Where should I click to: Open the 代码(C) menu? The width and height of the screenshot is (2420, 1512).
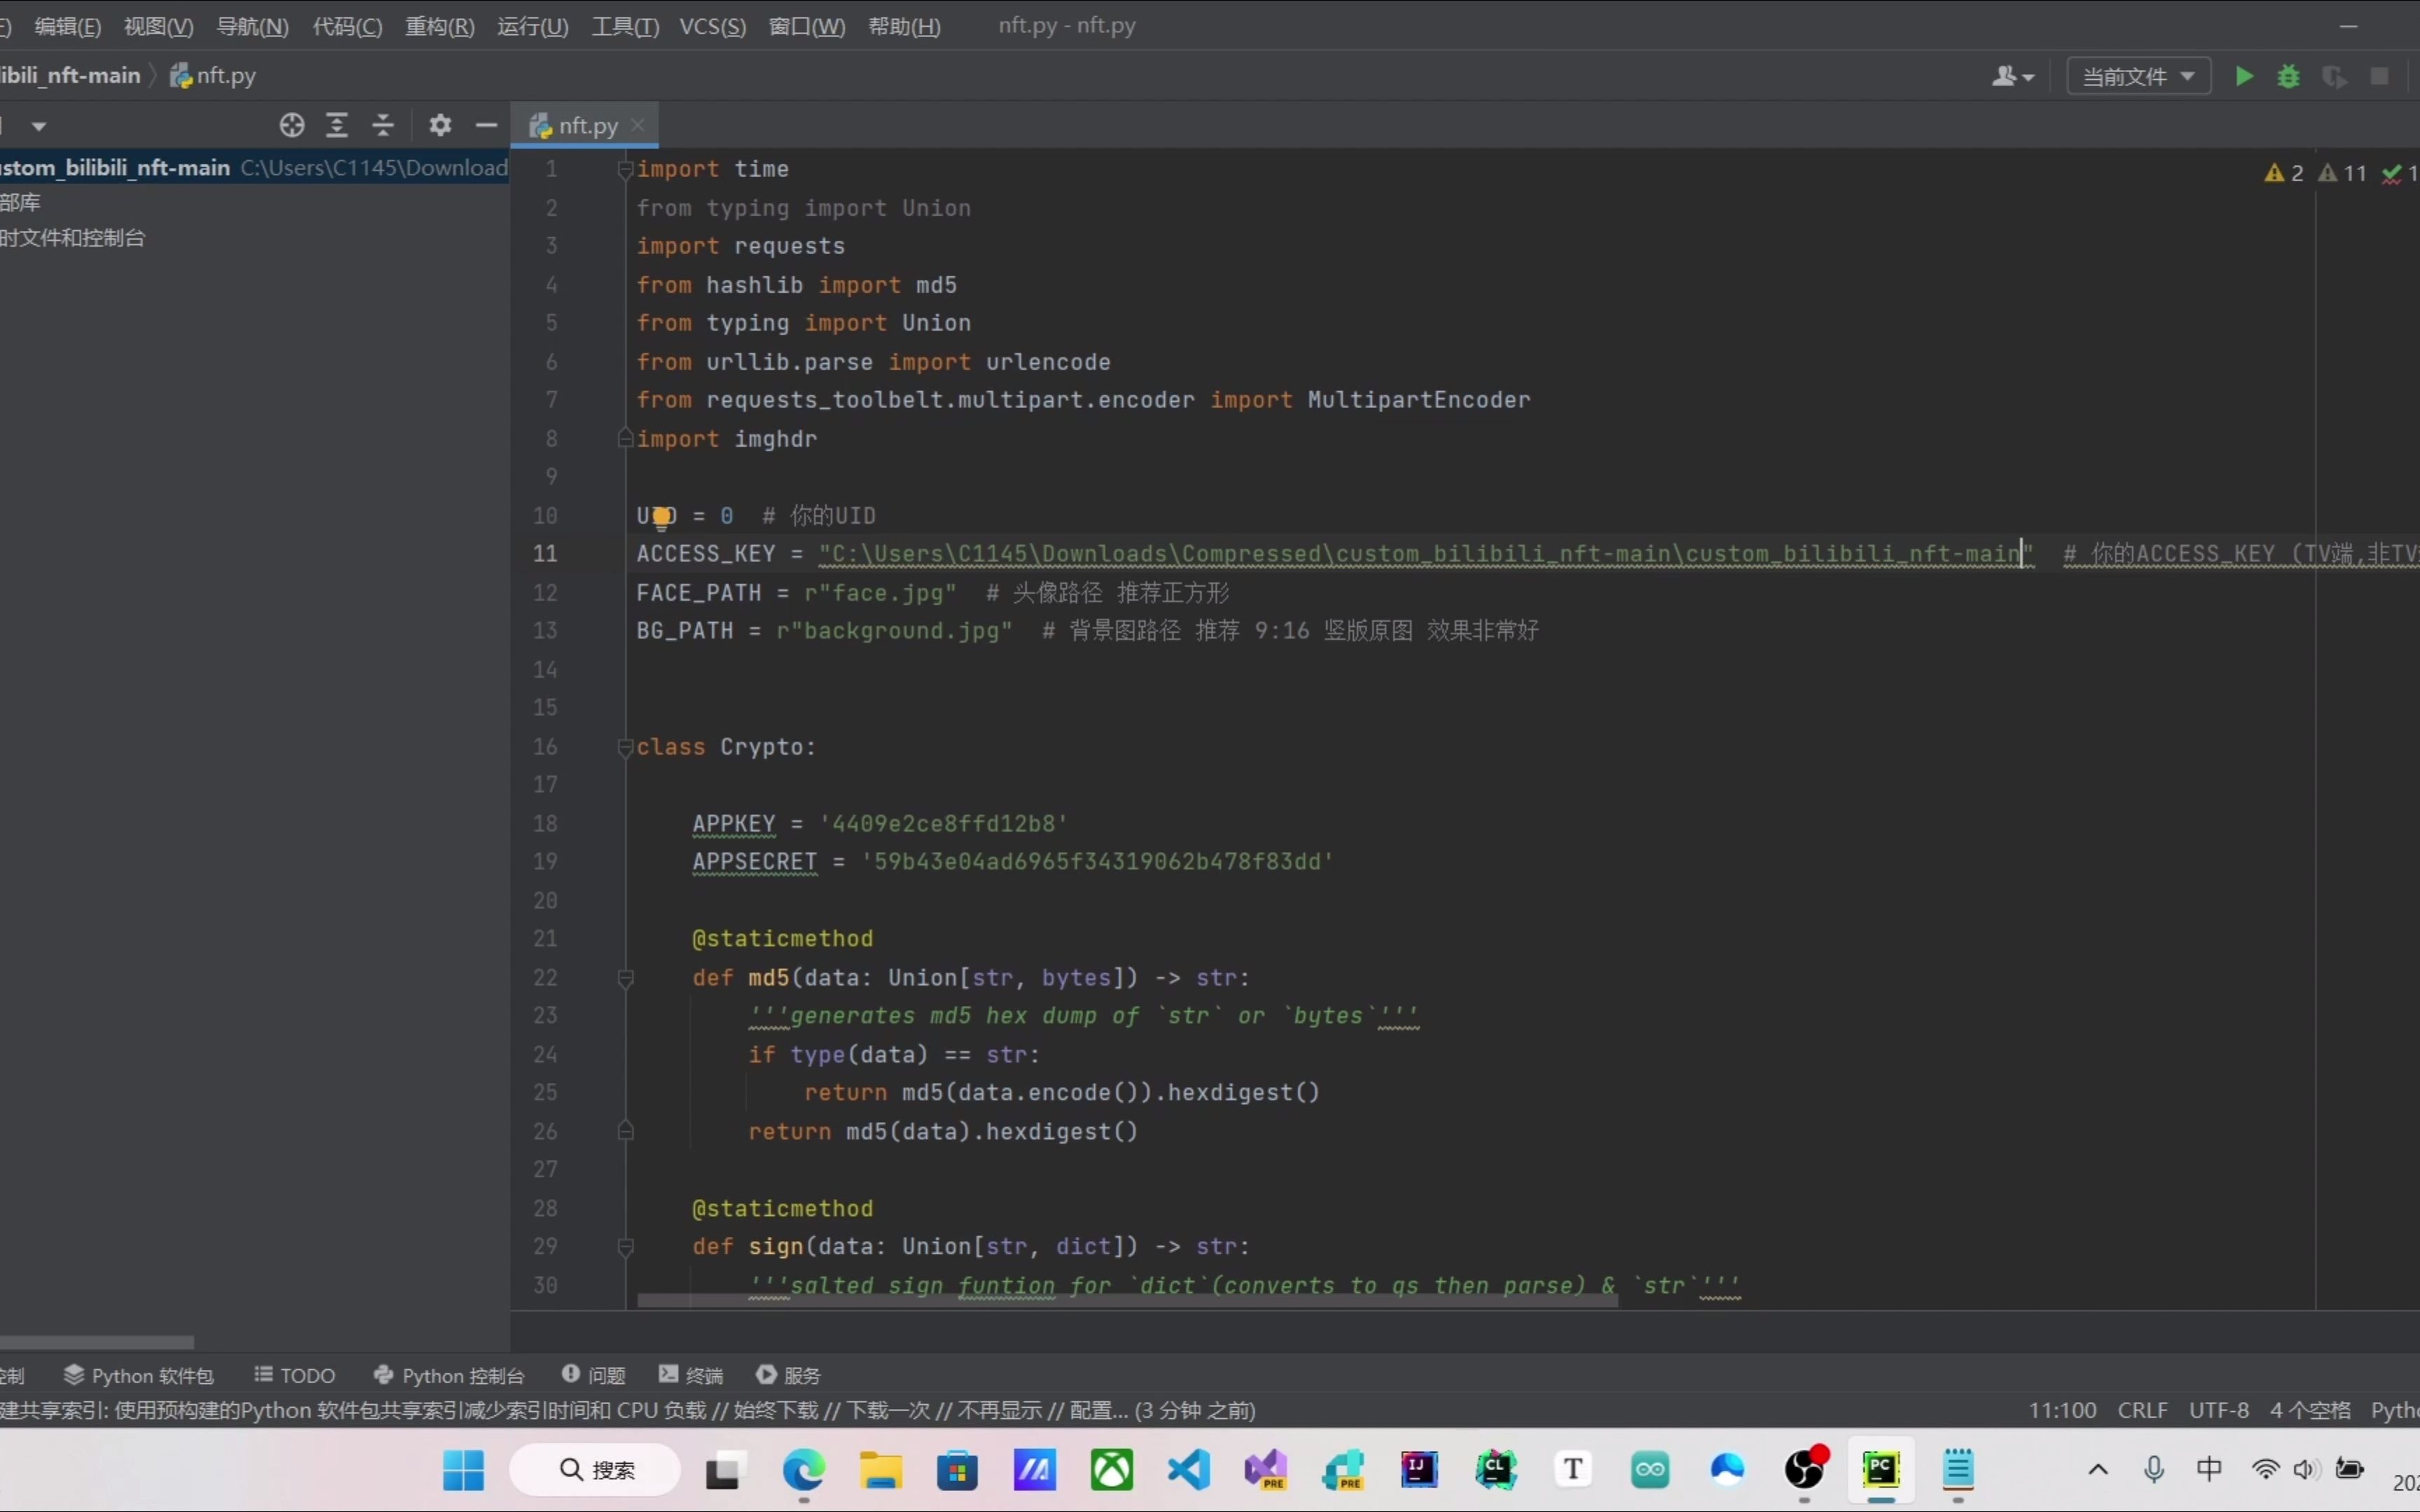click(348, 26)
